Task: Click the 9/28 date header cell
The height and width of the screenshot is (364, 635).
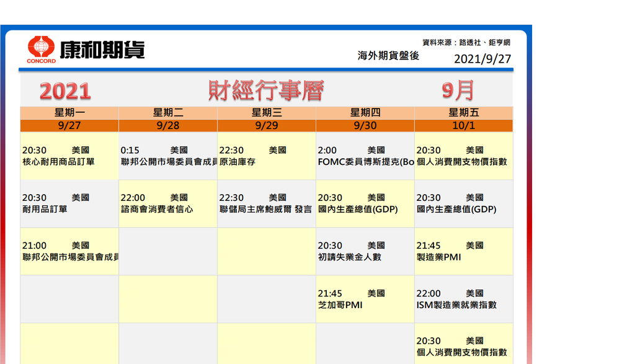Action: tap(168, 125)
